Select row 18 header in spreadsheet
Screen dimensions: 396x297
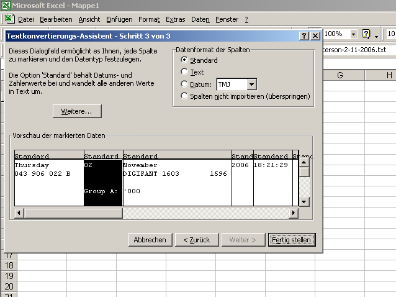click(9, 265)
